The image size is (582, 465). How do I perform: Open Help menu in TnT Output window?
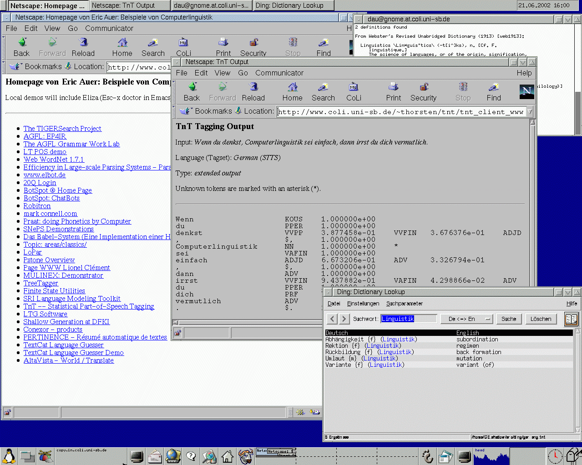[524, 73]
